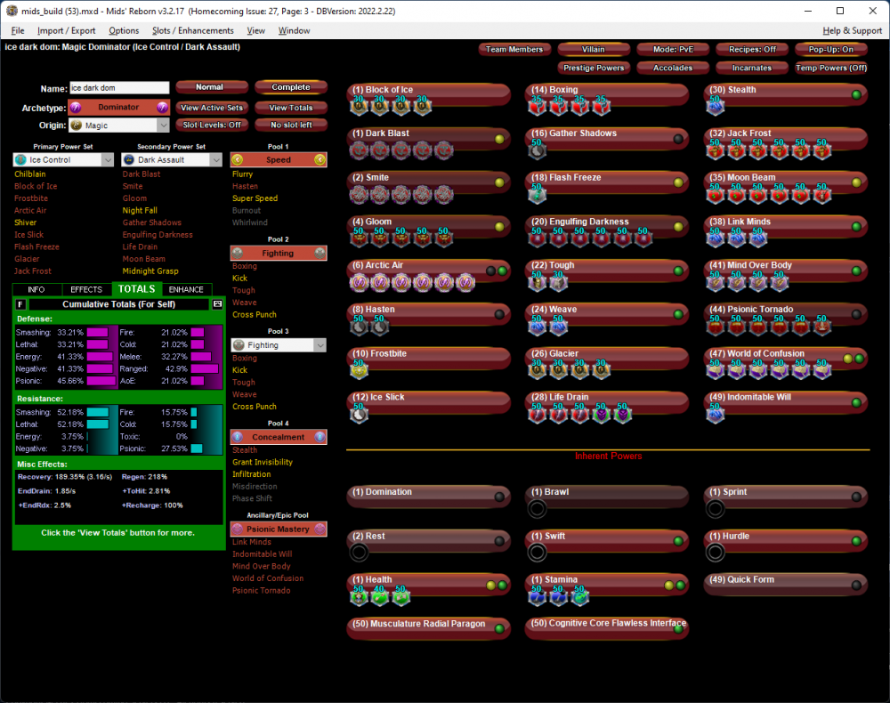This screenshot has height=703, width=890.
Task: Click the F button beside Cumulative Totals
Action: [20, 304]
